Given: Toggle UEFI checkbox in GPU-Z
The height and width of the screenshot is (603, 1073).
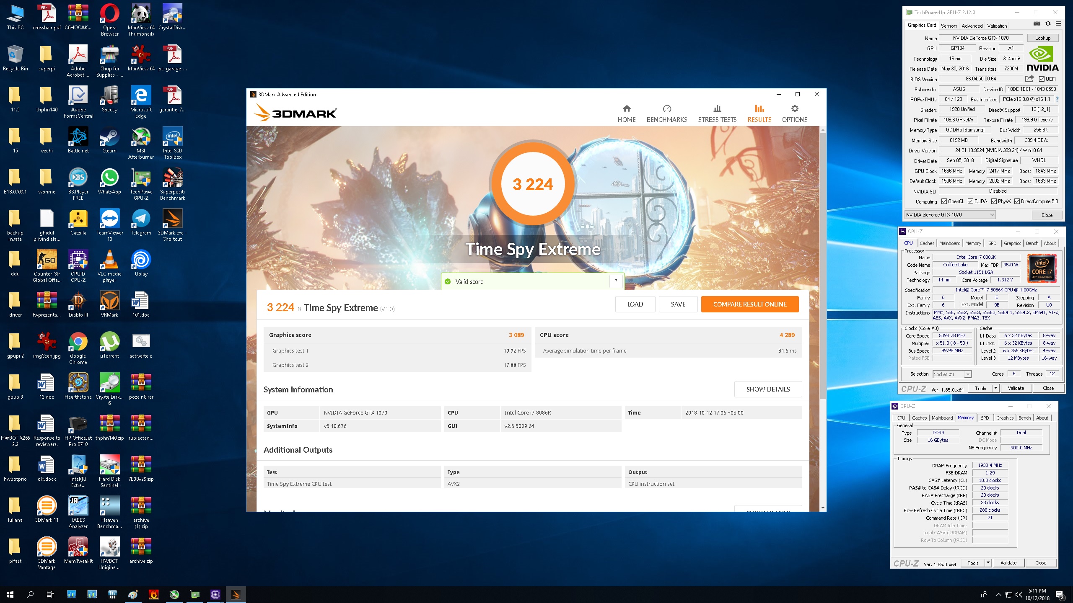Looking at the screenshot, I should click(x=1042, y=79).
